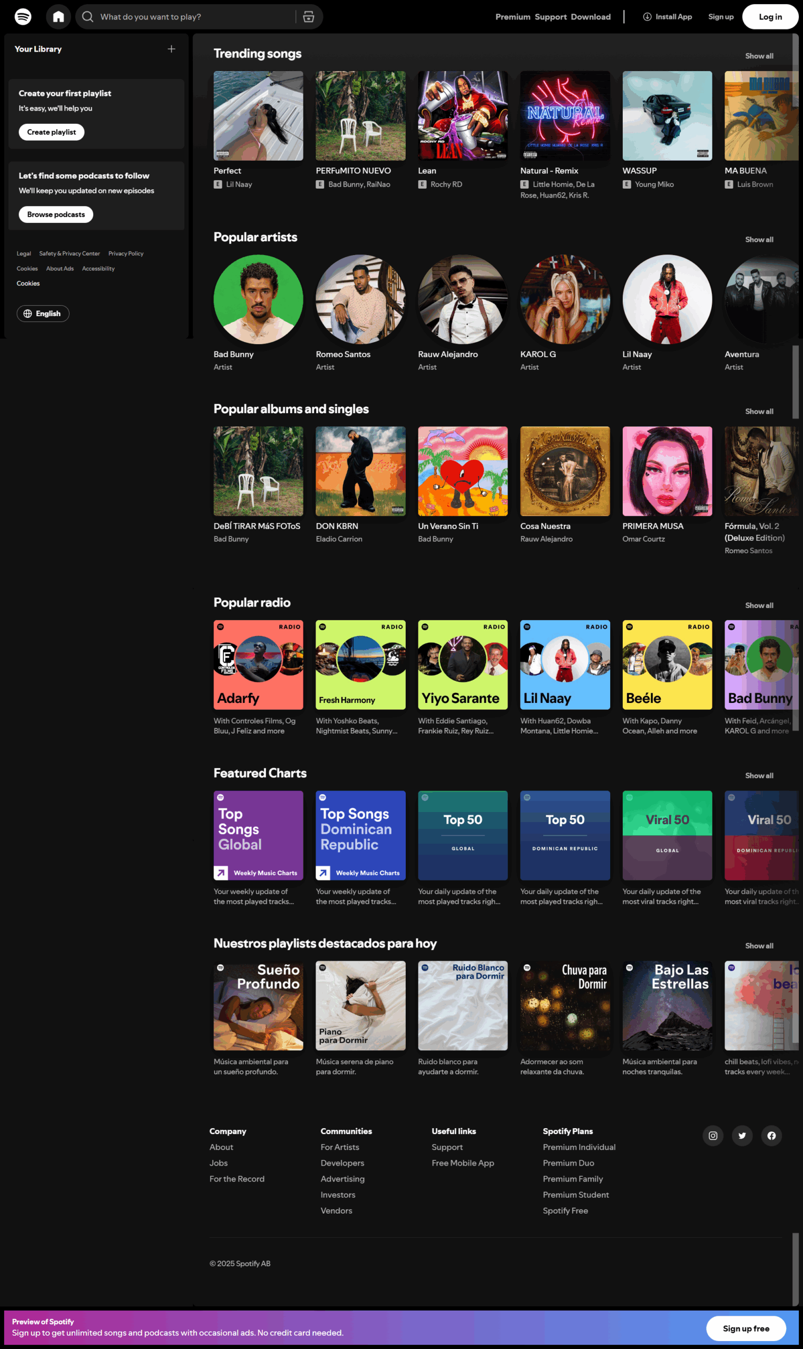
Task: Click Sign up in the header
Action: pos(721,17)
